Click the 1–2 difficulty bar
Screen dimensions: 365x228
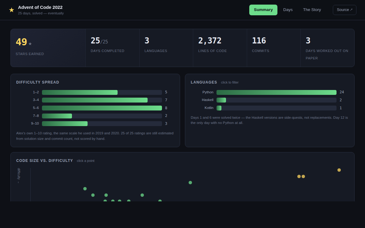(102, 92)
